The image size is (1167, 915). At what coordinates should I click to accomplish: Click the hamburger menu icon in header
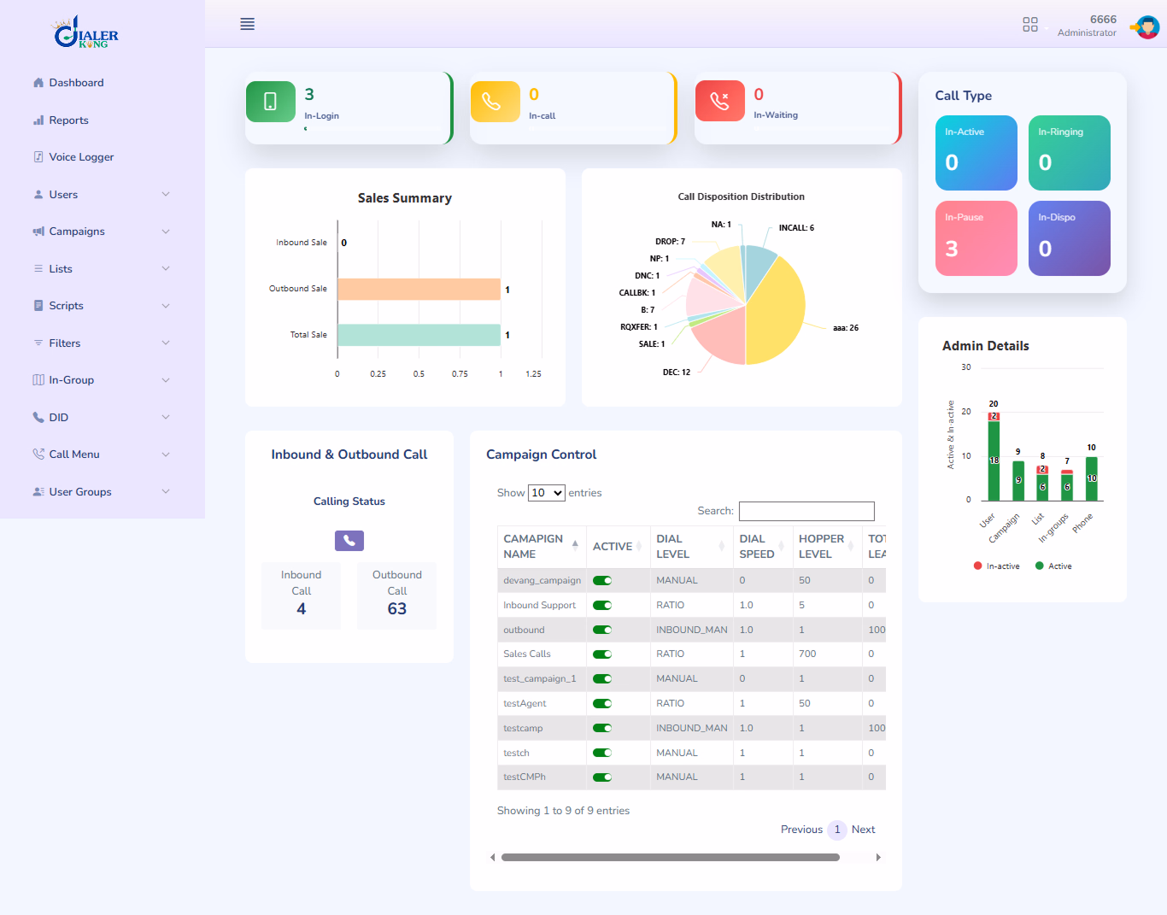click(248, 24)
